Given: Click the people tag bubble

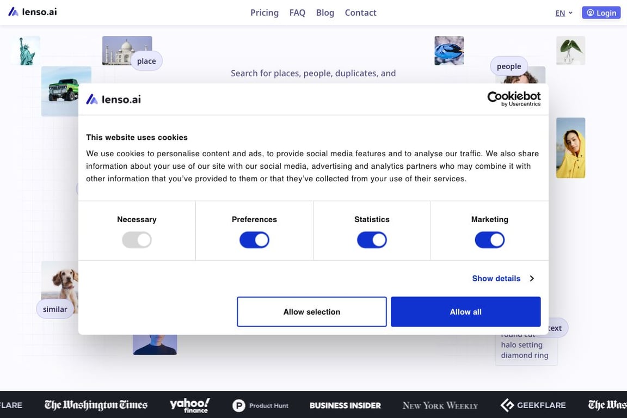Looking at the screenshot, I should click(509, 66).
